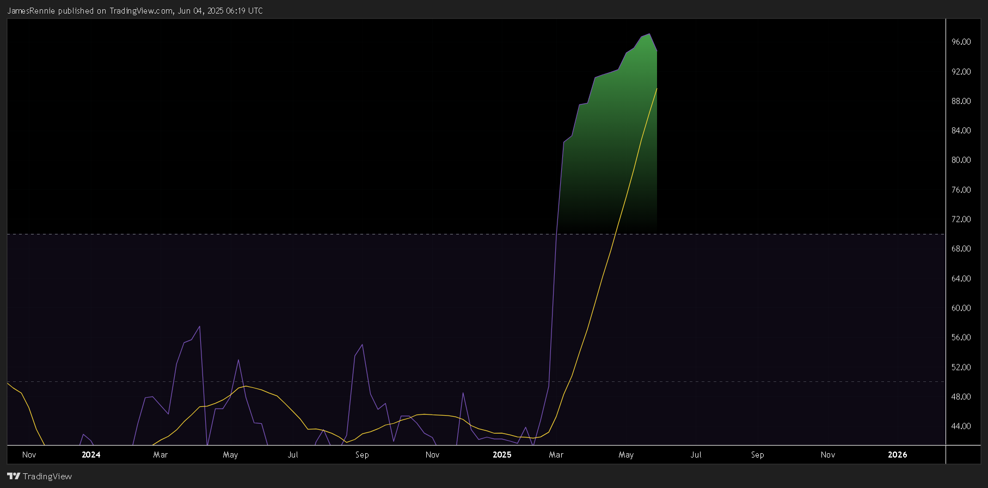Click the Jul label between May and Sep 2024
Viewport: 988px width, 488px height.
pos(293,454)
